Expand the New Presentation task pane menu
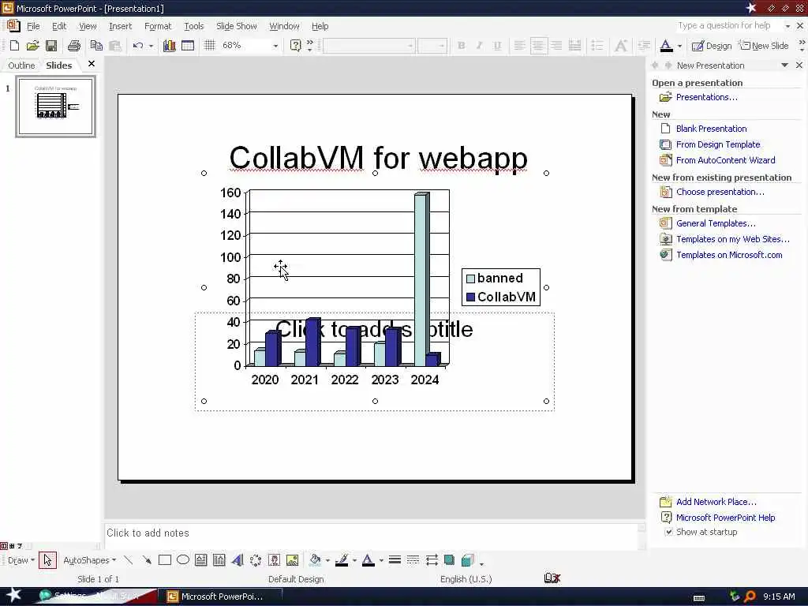The width and height of the screenshot is (808, 606). tap(784, 65)
